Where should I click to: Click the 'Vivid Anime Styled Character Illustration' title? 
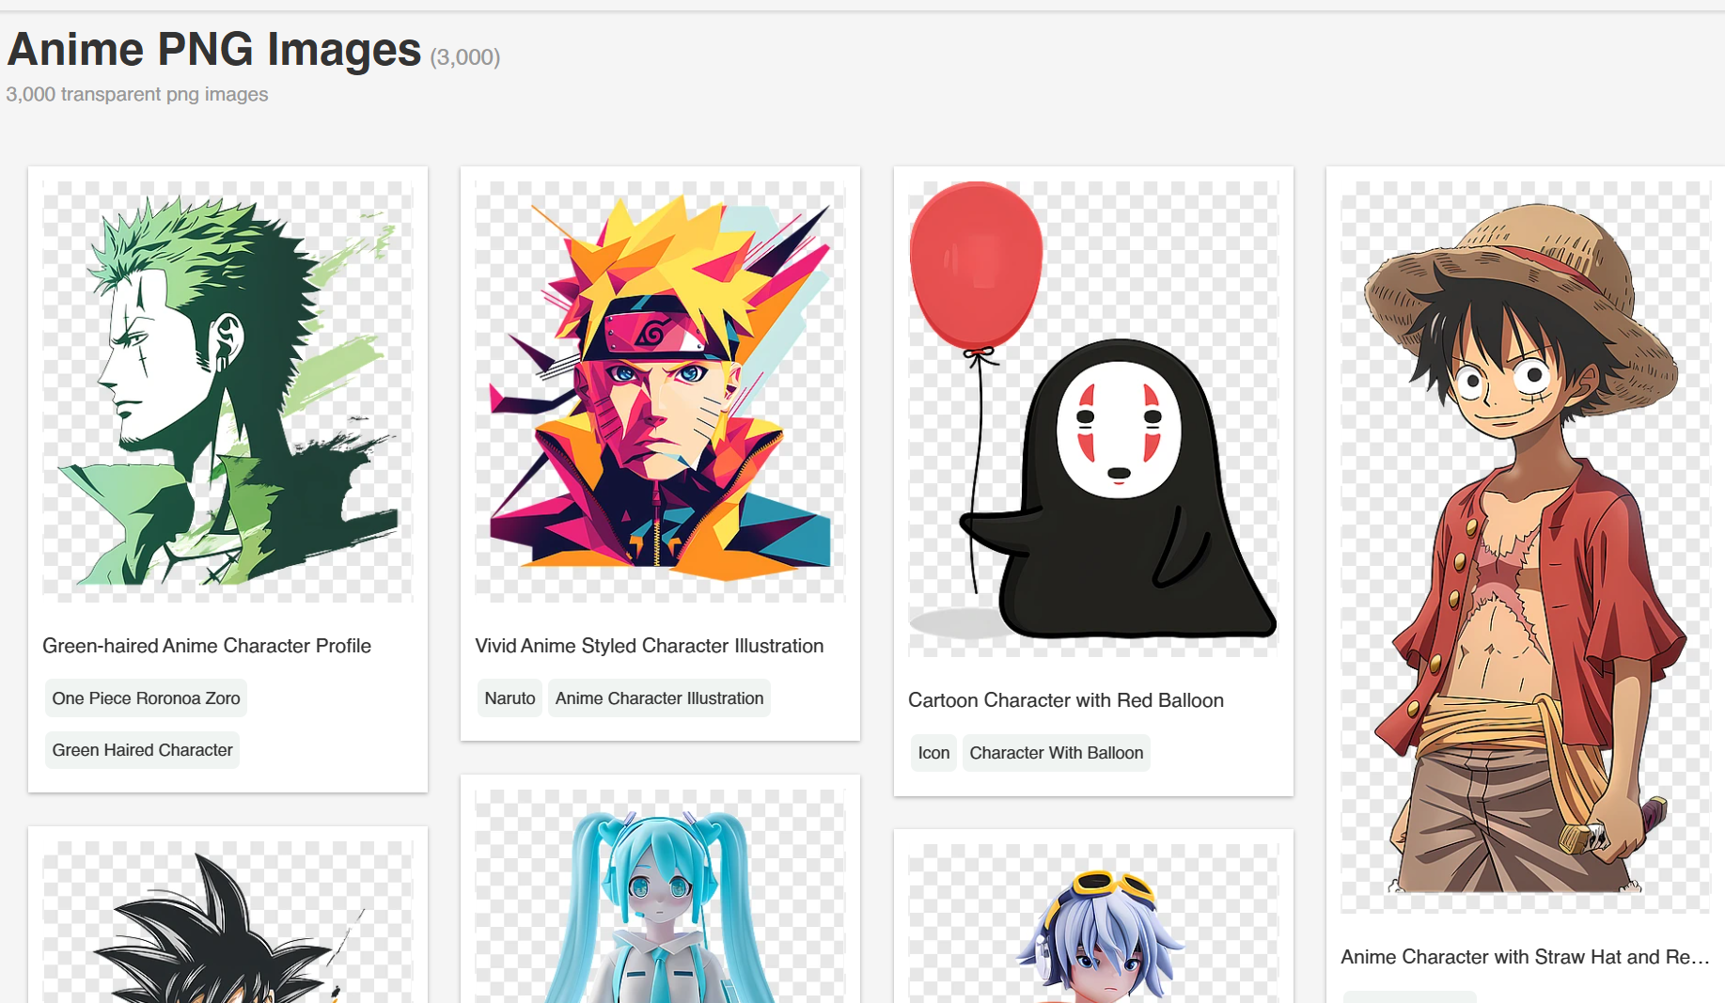pyautogui.click(x=650, y=646)
